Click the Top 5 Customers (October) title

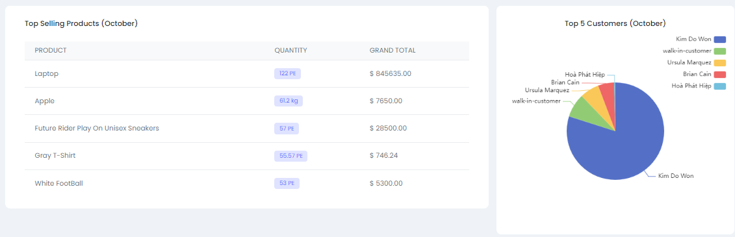[x=615, y=23]
